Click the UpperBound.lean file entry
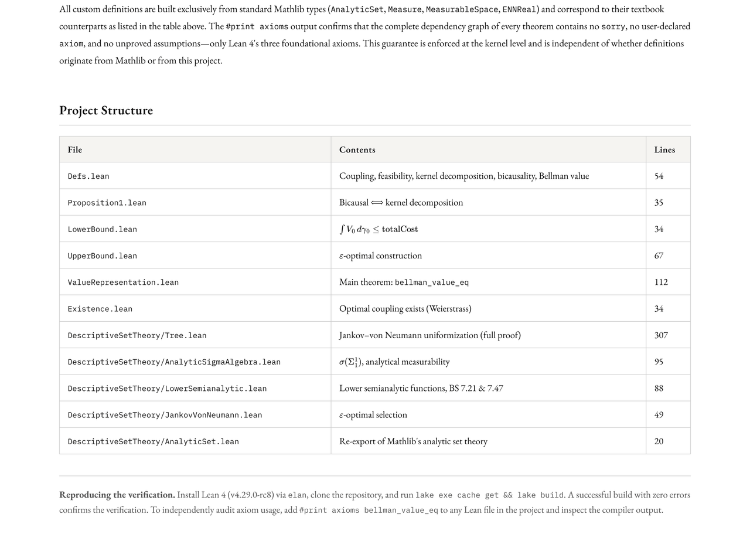Image resolution: width=750 pixels, height=548 pixels. tap(103, 256)
